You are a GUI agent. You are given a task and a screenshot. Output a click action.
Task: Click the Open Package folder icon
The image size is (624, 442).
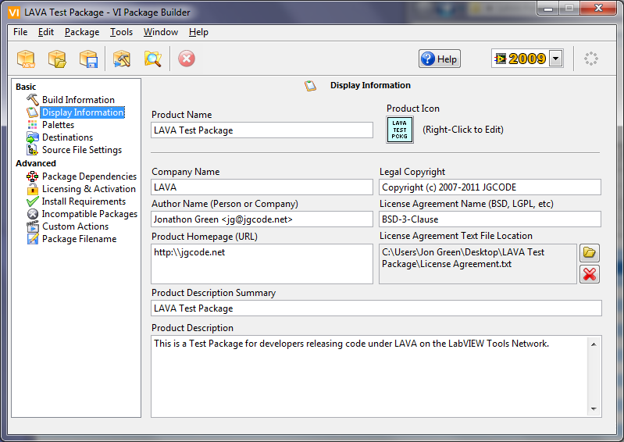[57, 59]
